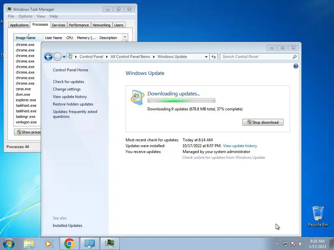The height and width of the screenshot is (250, 334).
Task: Click the greyed Forward navigation arrow
Action: 57,57
